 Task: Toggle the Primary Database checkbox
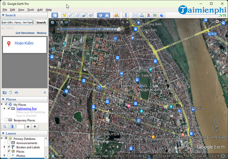pyautogui.click(x=6, y=138)
